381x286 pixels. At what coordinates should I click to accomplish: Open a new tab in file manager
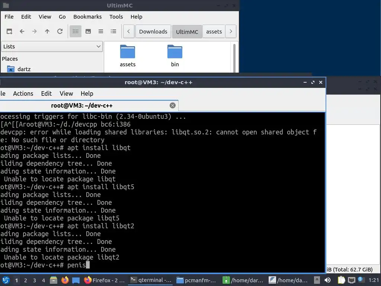tap(9, 31)
